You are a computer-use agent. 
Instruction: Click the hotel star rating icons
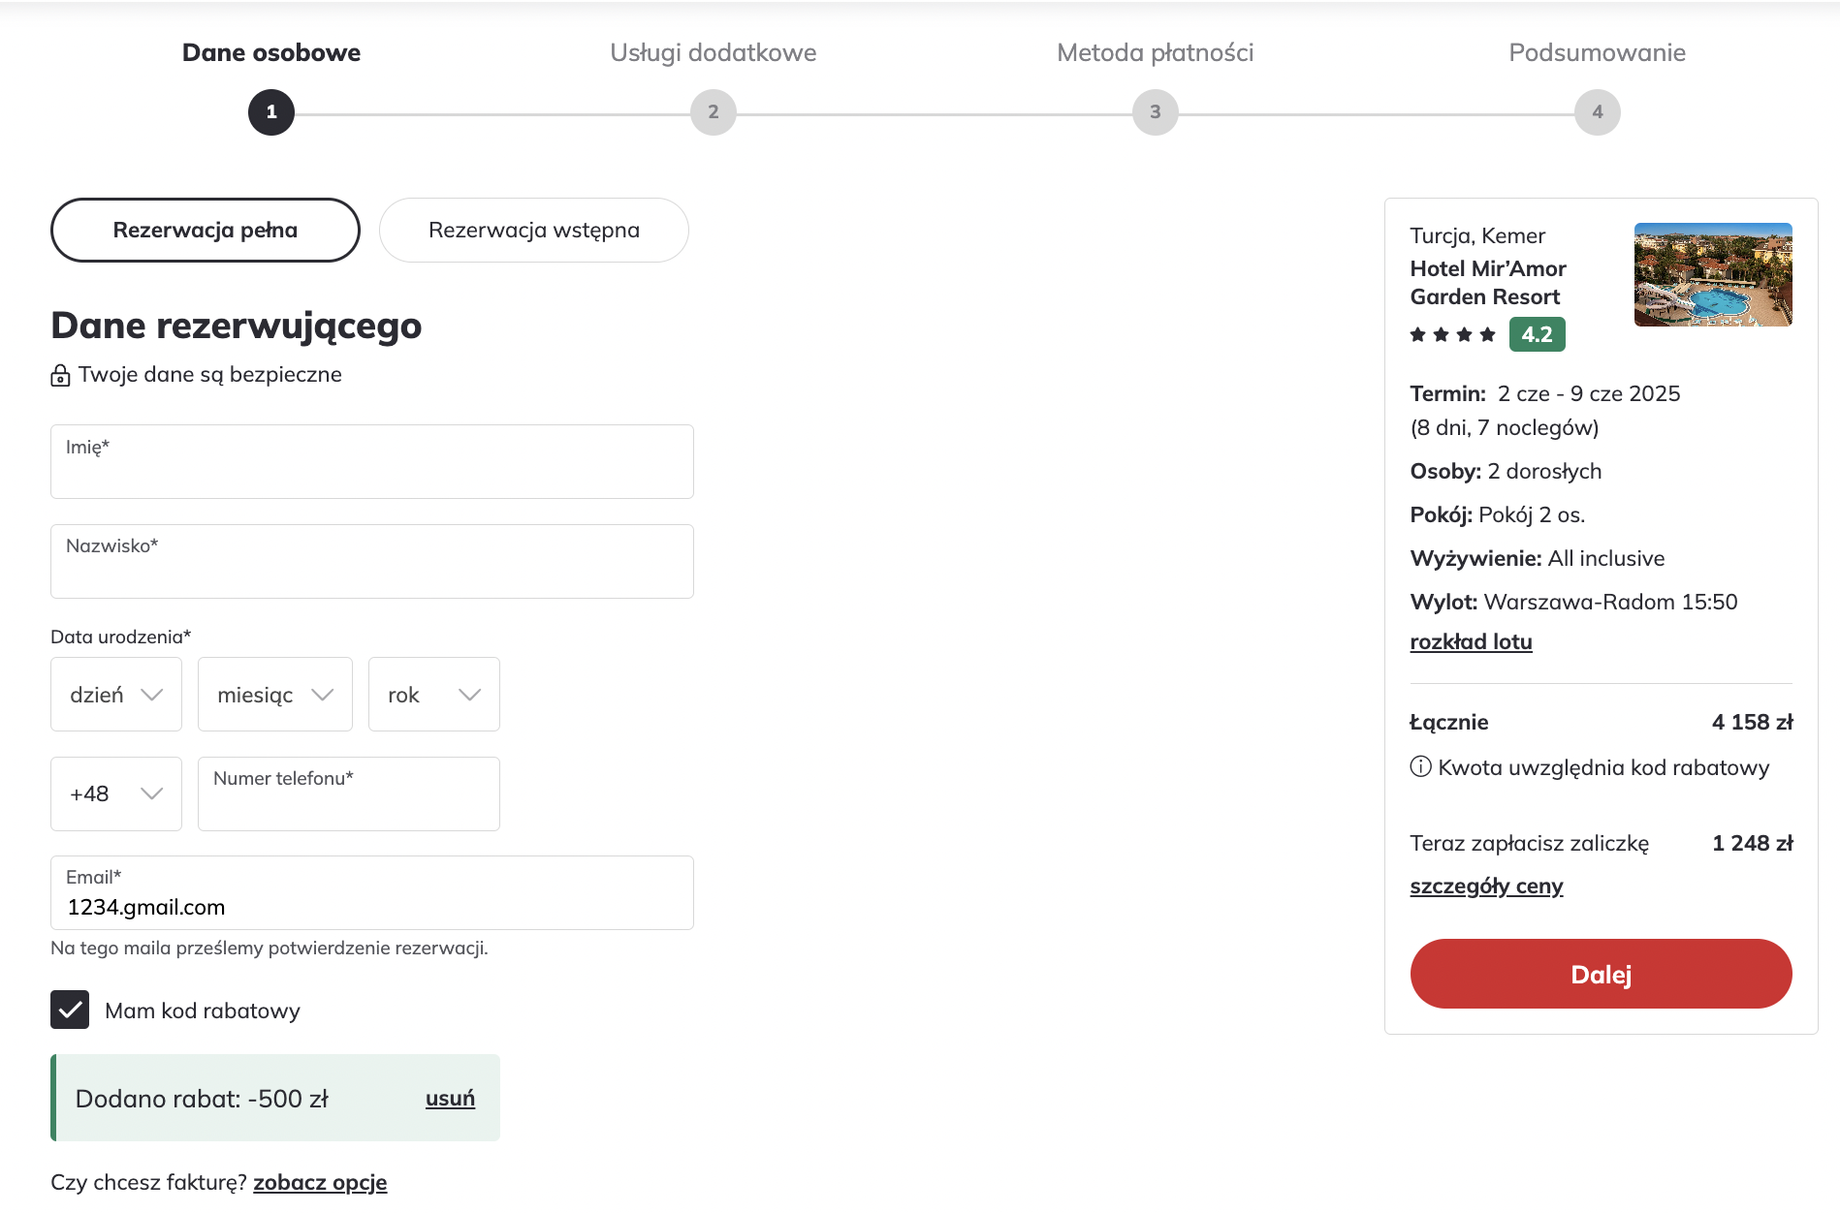(x=1452, y=335)
